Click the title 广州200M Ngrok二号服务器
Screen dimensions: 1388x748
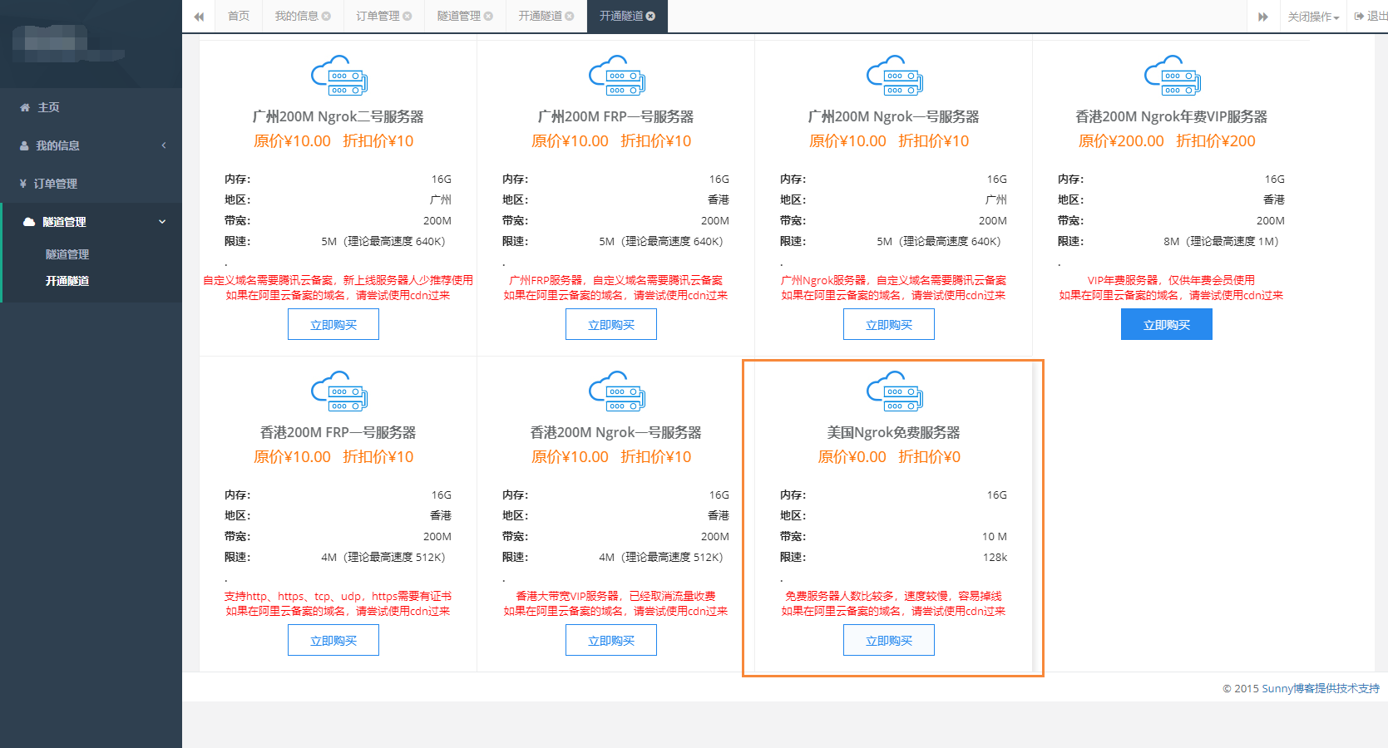[338, 116]
